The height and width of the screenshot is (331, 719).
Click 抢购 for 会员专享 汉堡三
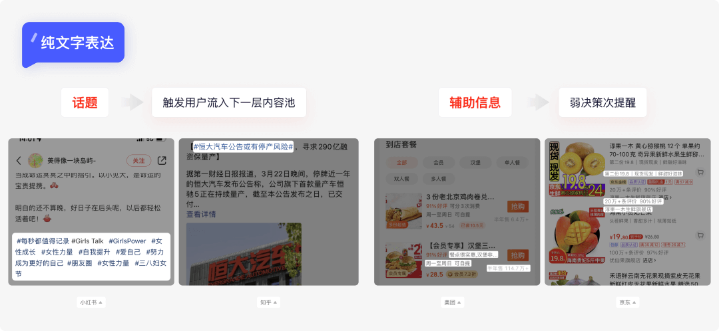(518, 255)
